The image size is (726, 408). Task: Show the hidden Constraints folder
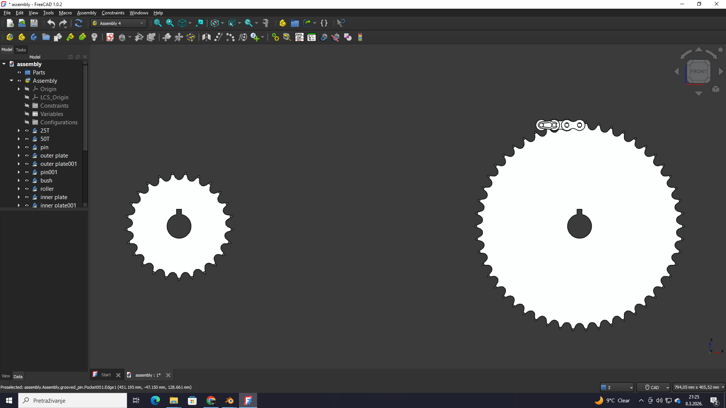[x=27, y=106]
